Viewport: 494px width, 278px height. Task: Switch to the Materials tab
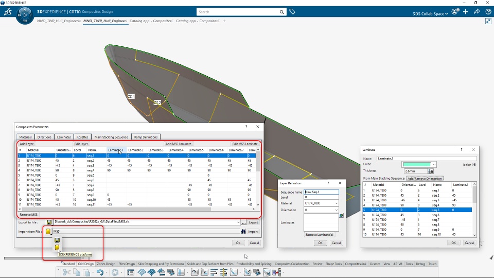[26, 137]
